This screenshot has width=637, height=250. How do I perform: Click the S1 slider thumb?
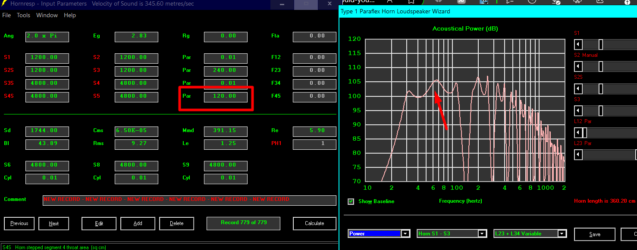point(601,45)
